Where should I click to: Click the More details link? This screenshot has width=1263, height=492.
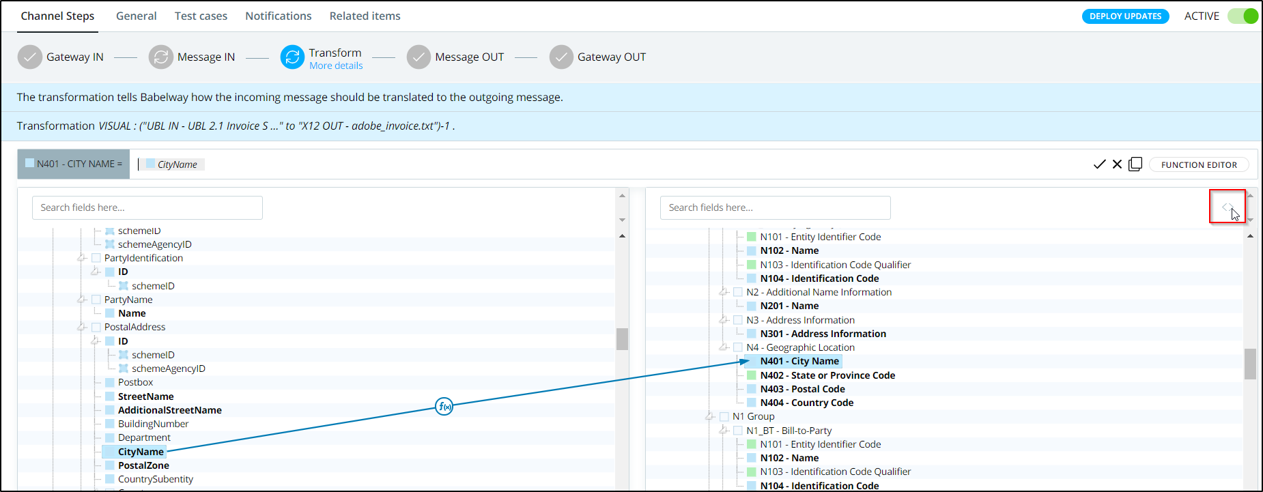coord(336,66)
